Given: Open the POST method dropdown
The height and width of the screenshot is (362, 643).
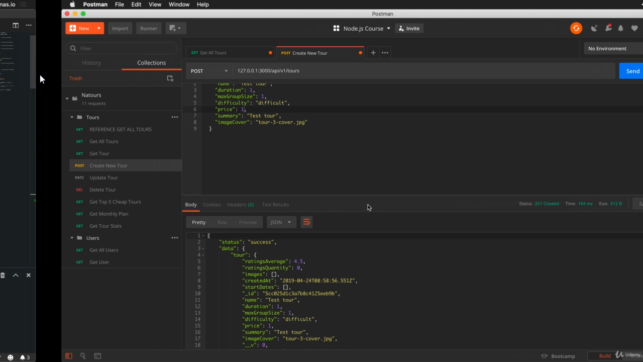Looking at the screenshot, I should click(x=209, y=70).
